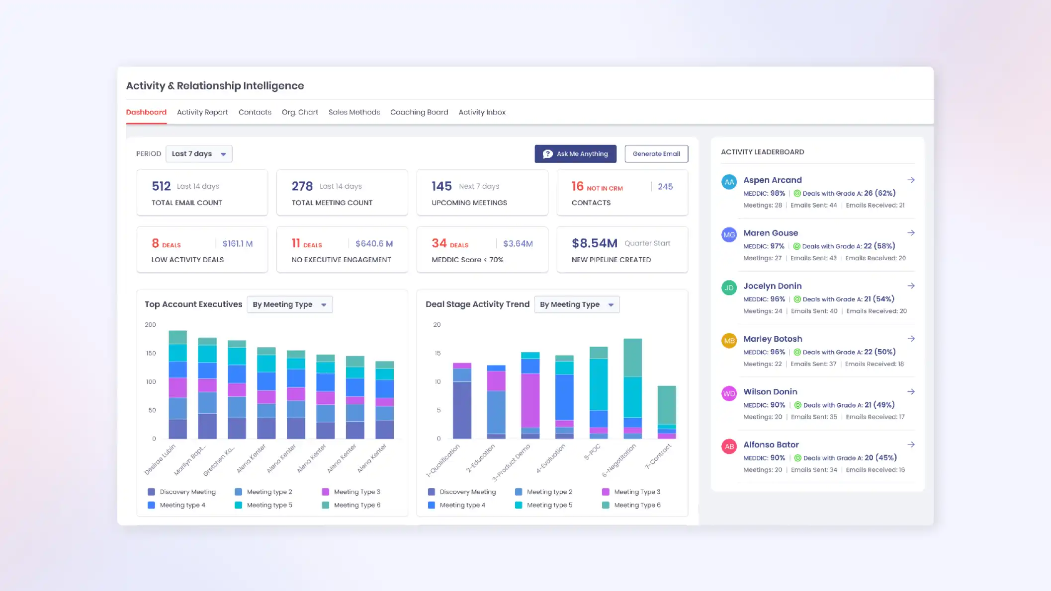The height and width of the screenshot is (591, 1051).
Task: Click the WD avatar for Wilson Donin
Action: point(729,393)
